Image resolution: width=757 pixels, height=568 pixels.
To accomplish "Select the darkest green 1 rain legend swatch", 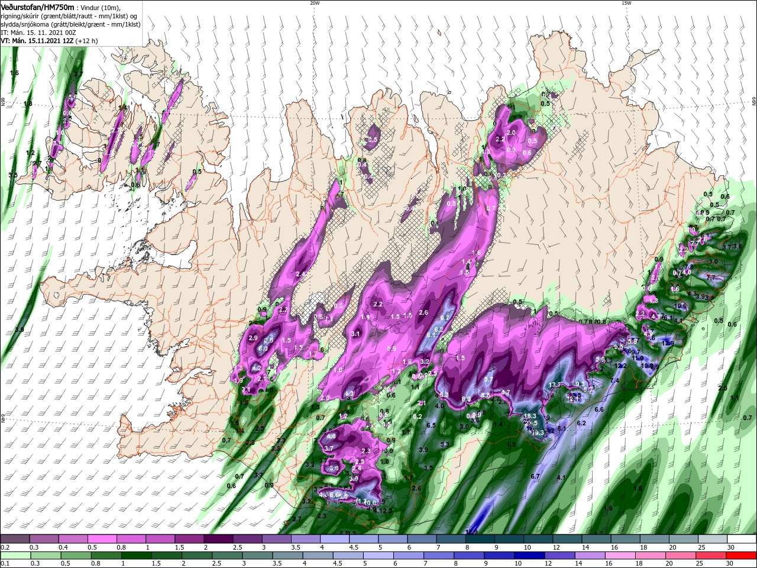I will point(137,556).
